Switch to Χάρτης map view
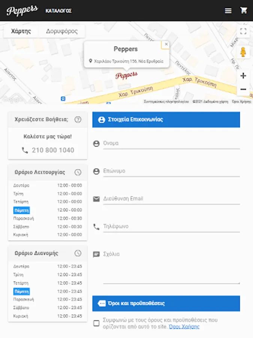The image size is (253, 338). click(x=21, y=31)
